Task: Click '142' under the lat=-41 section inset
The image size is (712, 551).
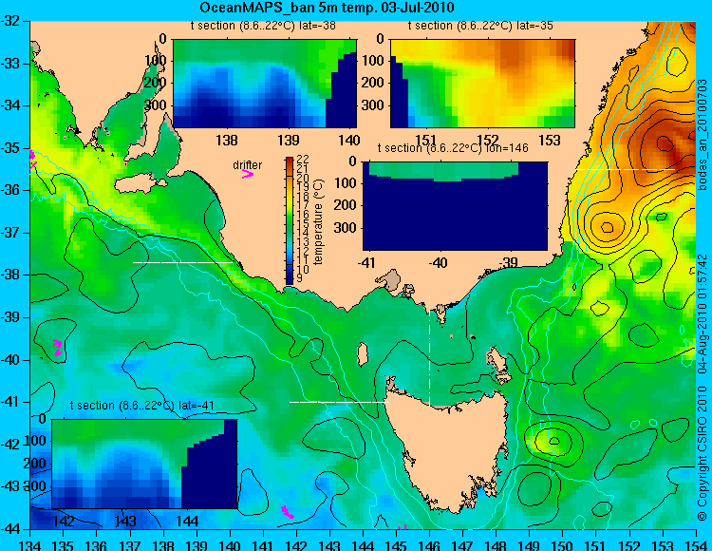Action: pyautogui.click(x=63, y=521)
